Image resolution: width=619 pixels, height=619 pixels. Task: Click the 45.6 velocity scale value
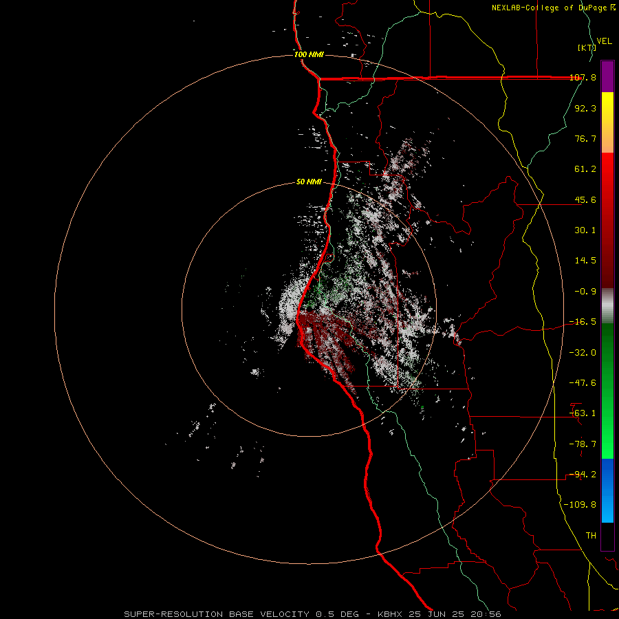[x=585, y=199]
